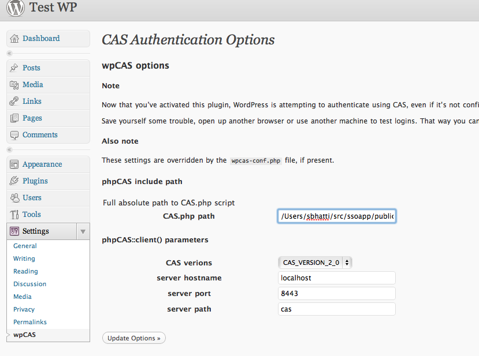
Task: Open the Pages menu
Action: [x=32, y=118]
